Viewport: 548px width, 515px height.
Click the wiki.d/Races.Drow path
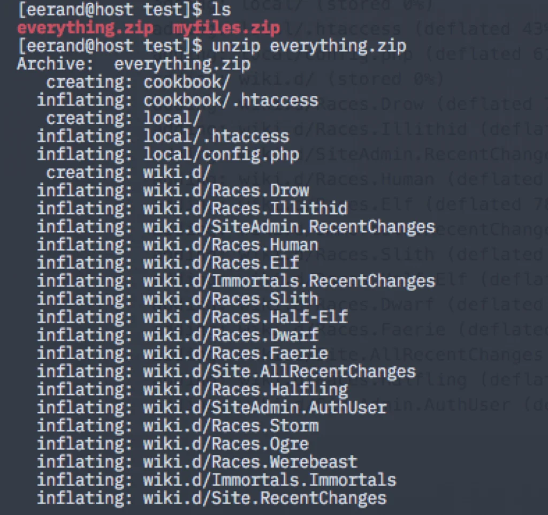tap(226, 191)
